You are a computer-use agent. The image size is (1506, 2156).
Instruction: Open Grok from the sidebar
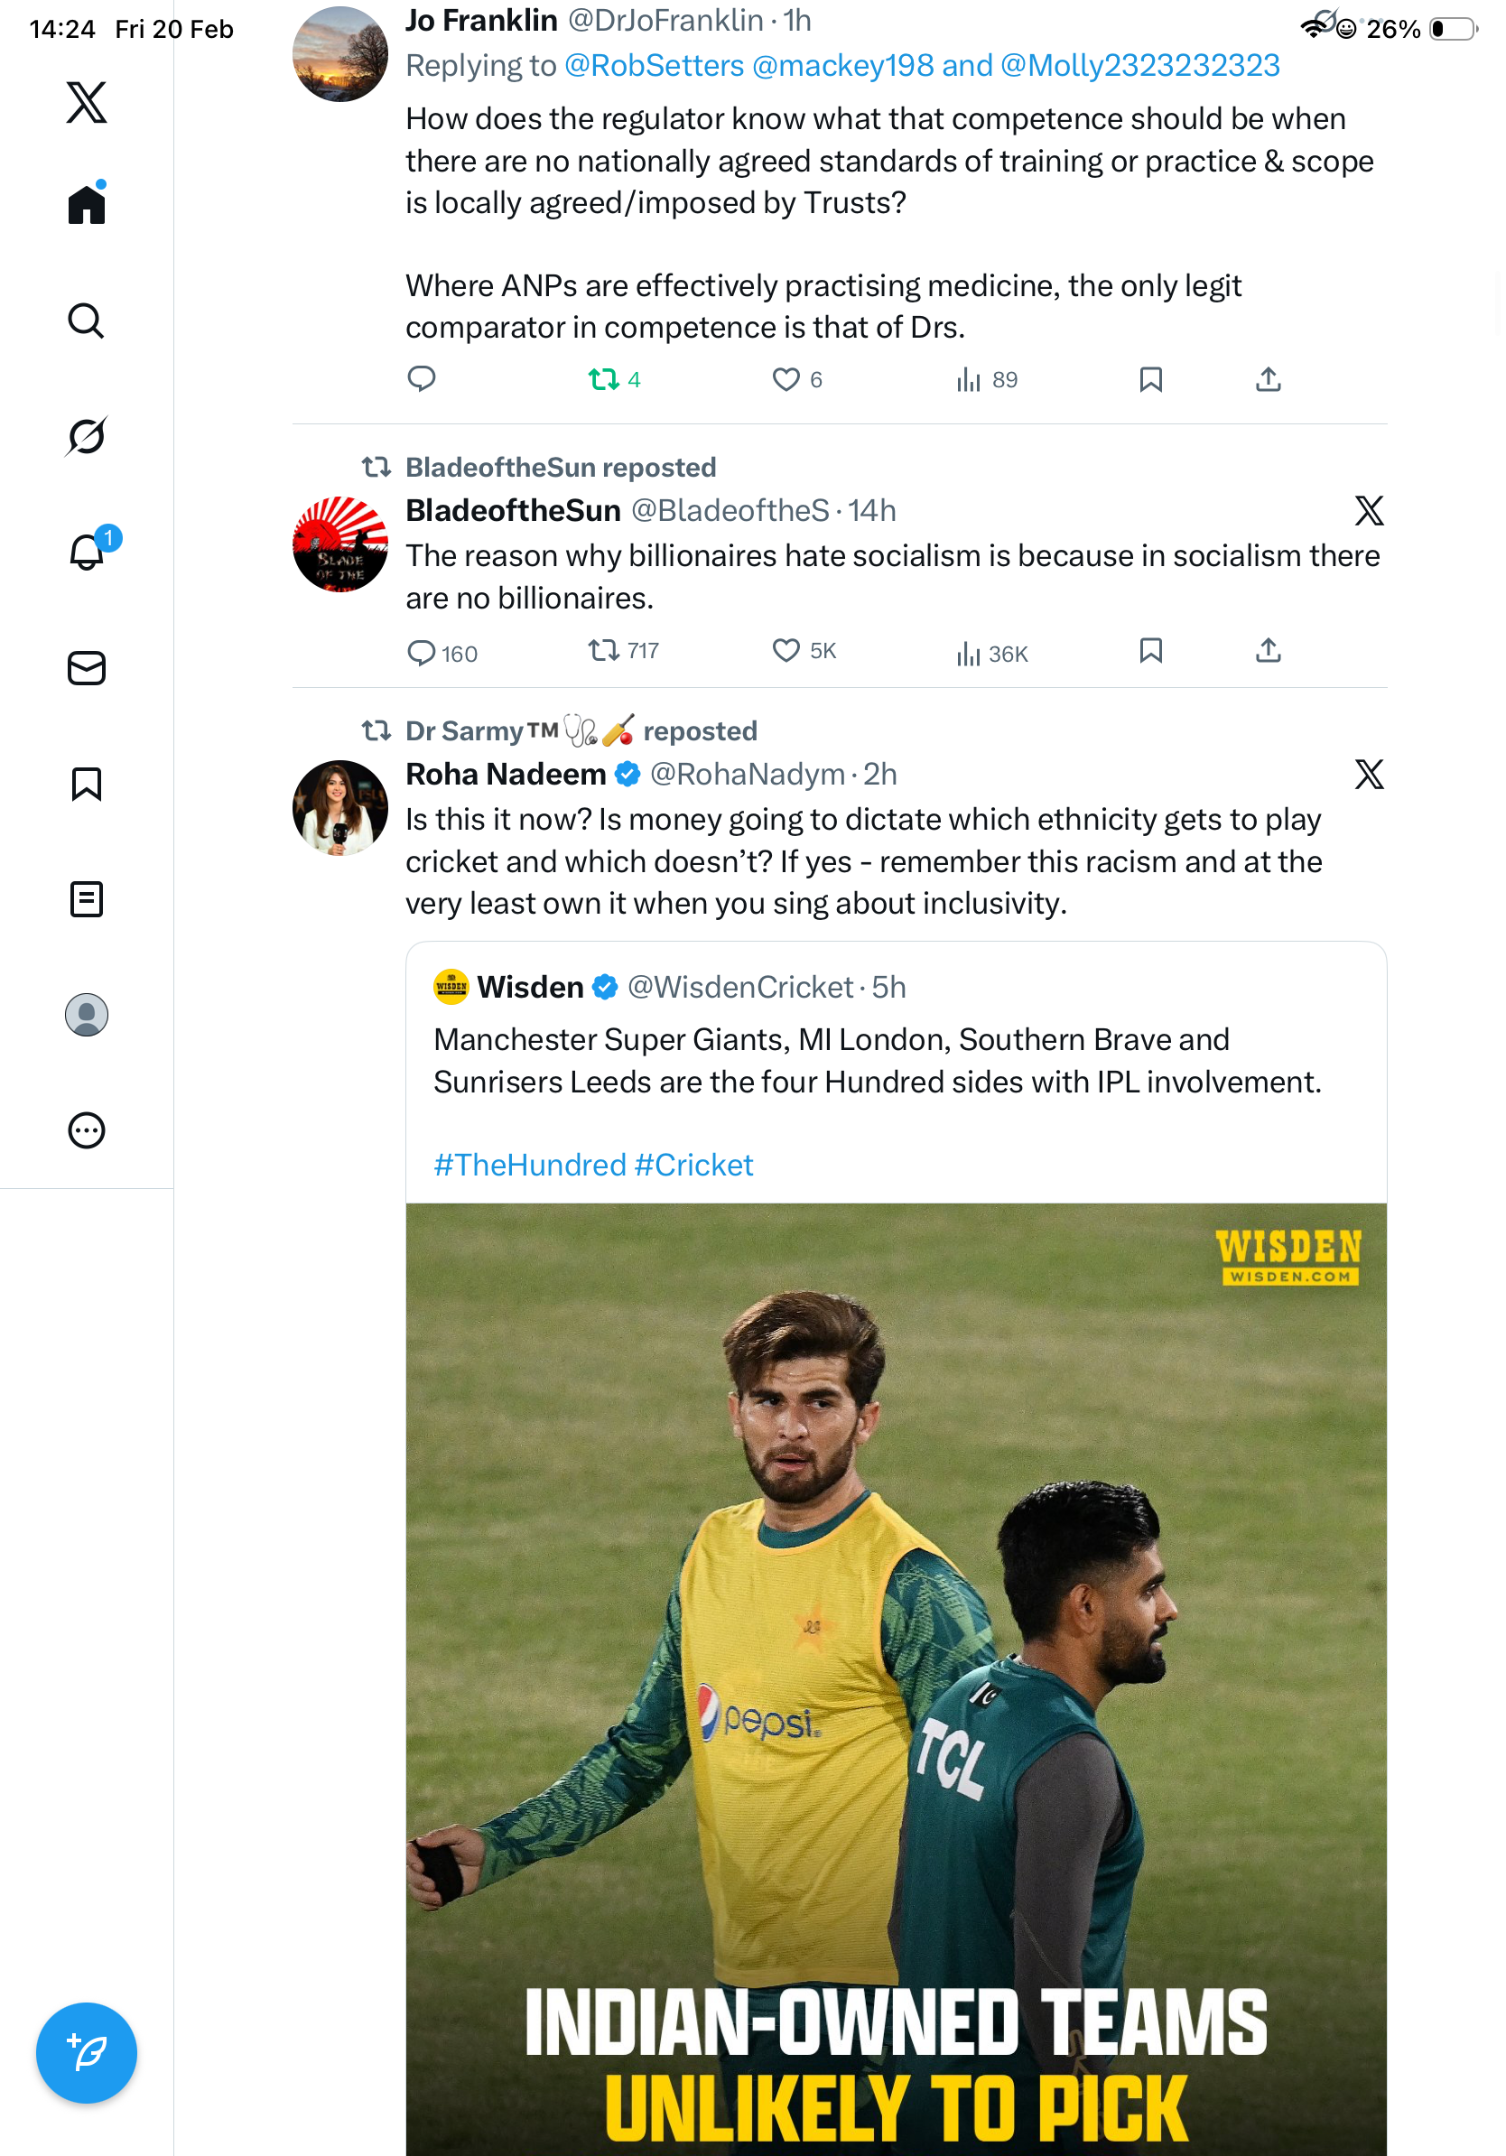[87, 437]
